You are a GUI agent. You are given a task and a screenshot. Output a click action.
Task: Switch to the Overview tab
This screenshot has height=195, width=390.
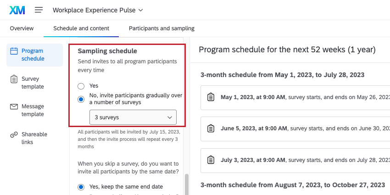22,28
